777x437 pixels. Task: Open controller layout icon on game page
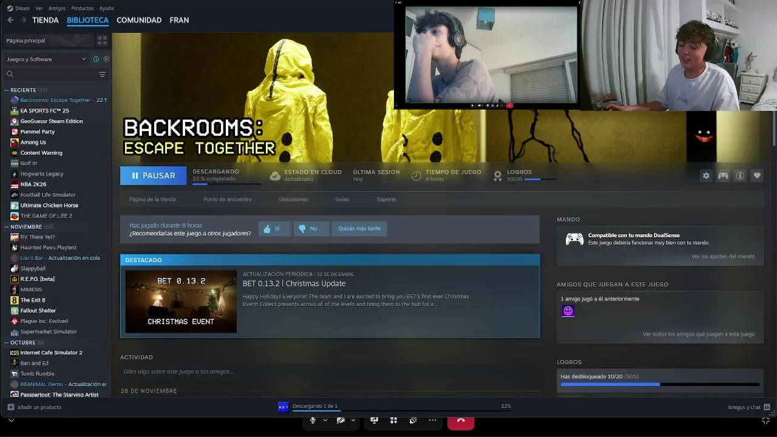pyautogui.click(x=723, y=175)
